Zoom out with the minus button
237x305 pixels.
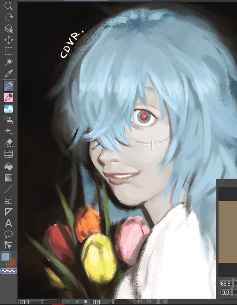click(x=68, y=302)
